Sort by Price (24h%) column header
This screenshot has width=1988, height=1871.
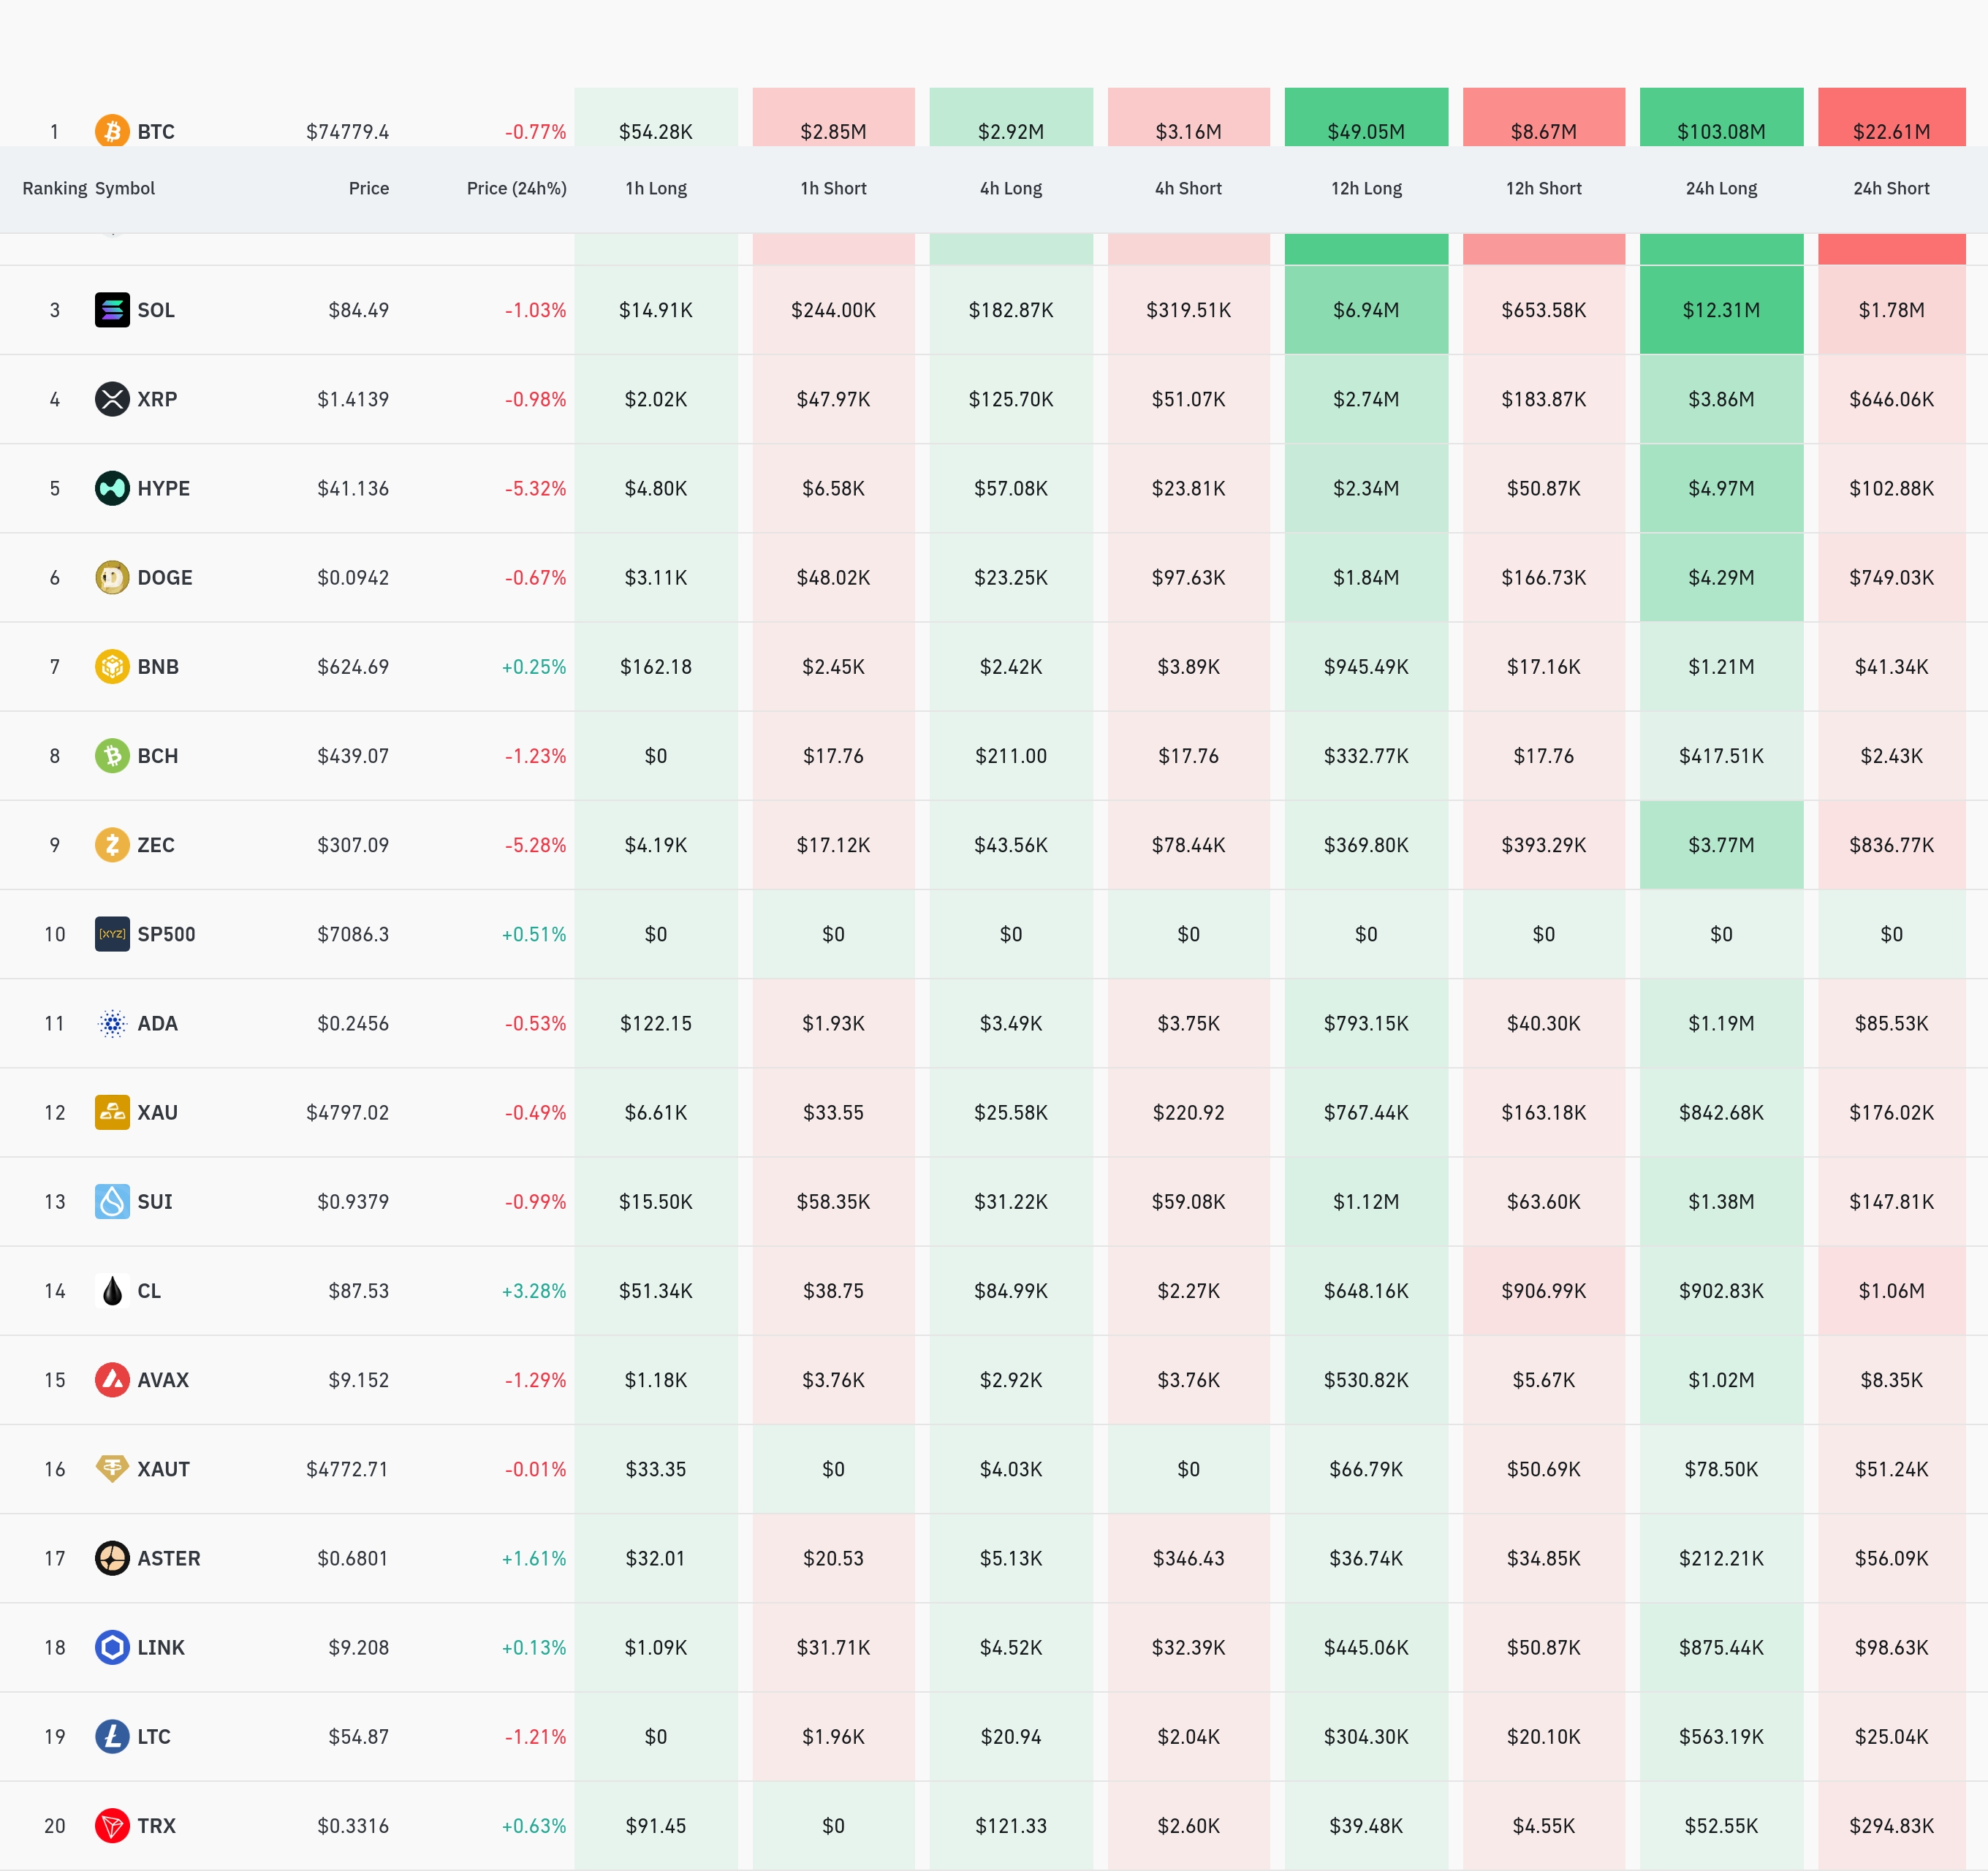pyautogui.click(x=516, y=188)
